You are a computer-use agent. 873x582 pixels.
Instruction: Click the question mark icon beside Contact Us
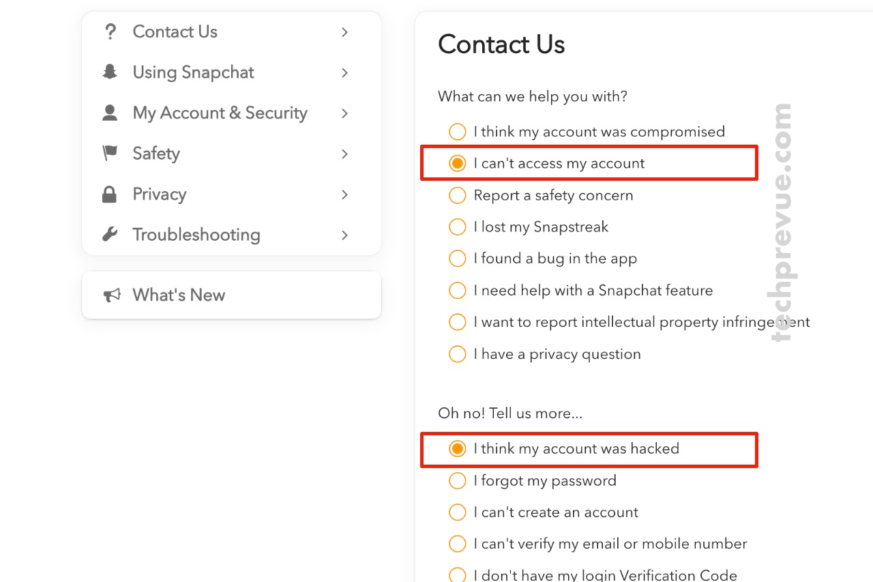pos(110,31)
